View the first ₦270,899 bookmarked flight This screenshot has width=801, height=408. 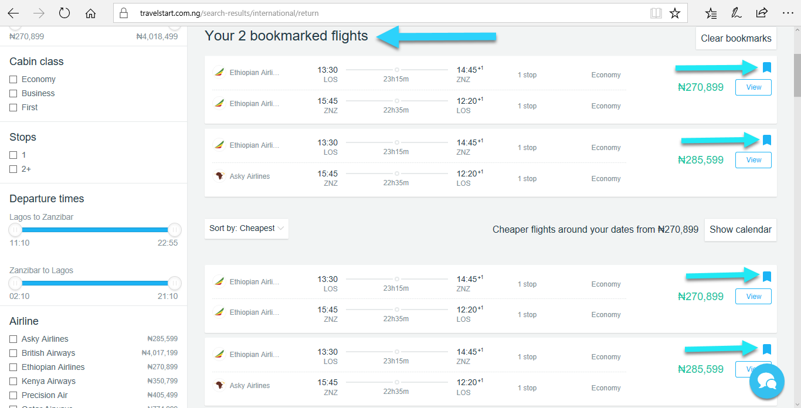(x=754, y=87)
